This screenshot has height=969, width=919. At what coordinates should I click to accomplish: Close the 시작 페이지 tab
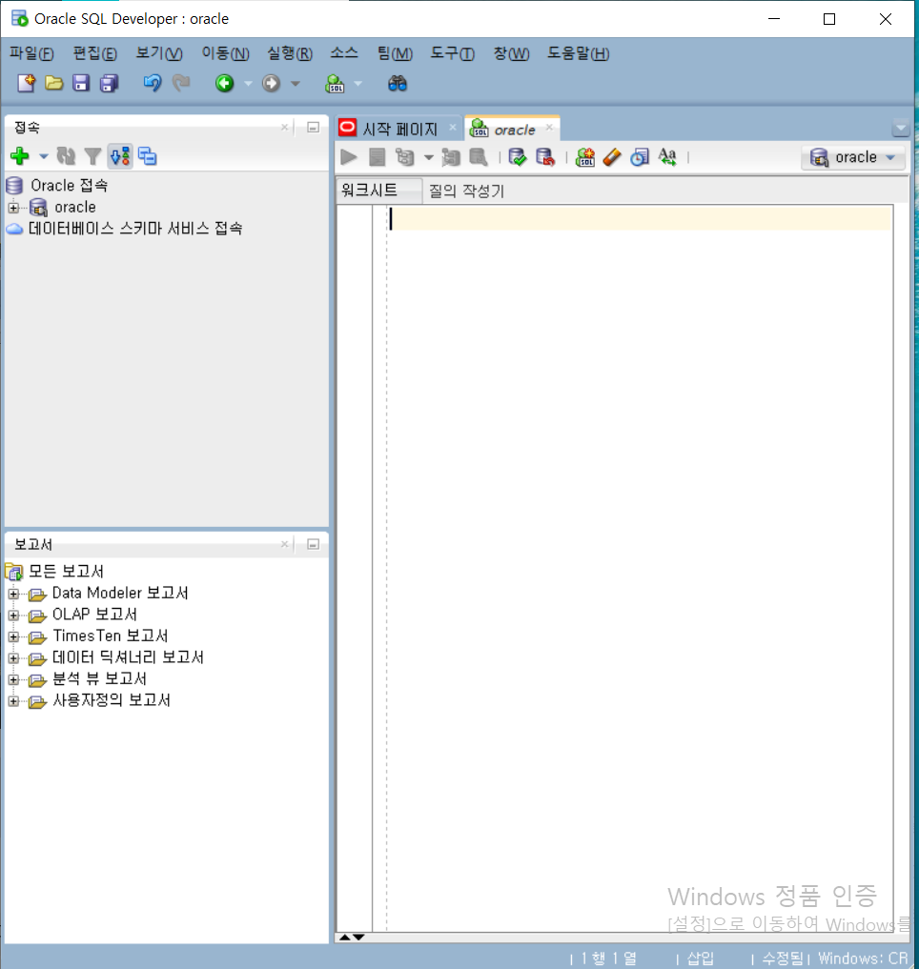[452, 128]
